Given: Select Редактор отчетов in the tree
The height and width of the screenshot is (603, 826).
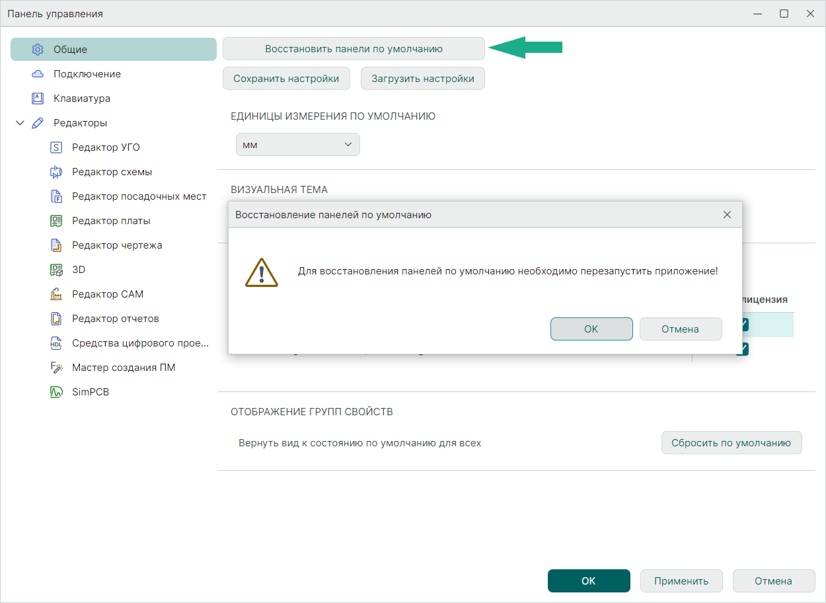Looking at the screenshot, I should pyautogui.click(x=116, y=319).
